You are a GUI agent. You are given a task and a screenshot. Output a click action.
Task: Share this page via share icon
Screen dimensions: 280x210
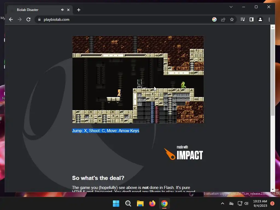223,19
